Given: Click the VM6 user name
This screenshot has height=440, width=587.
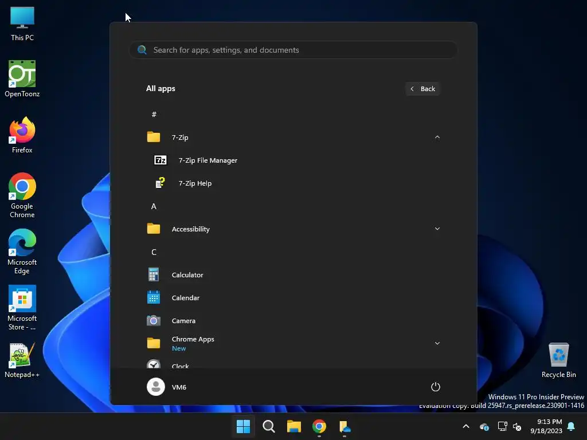Looking at the screenshot, I should 179,387.
